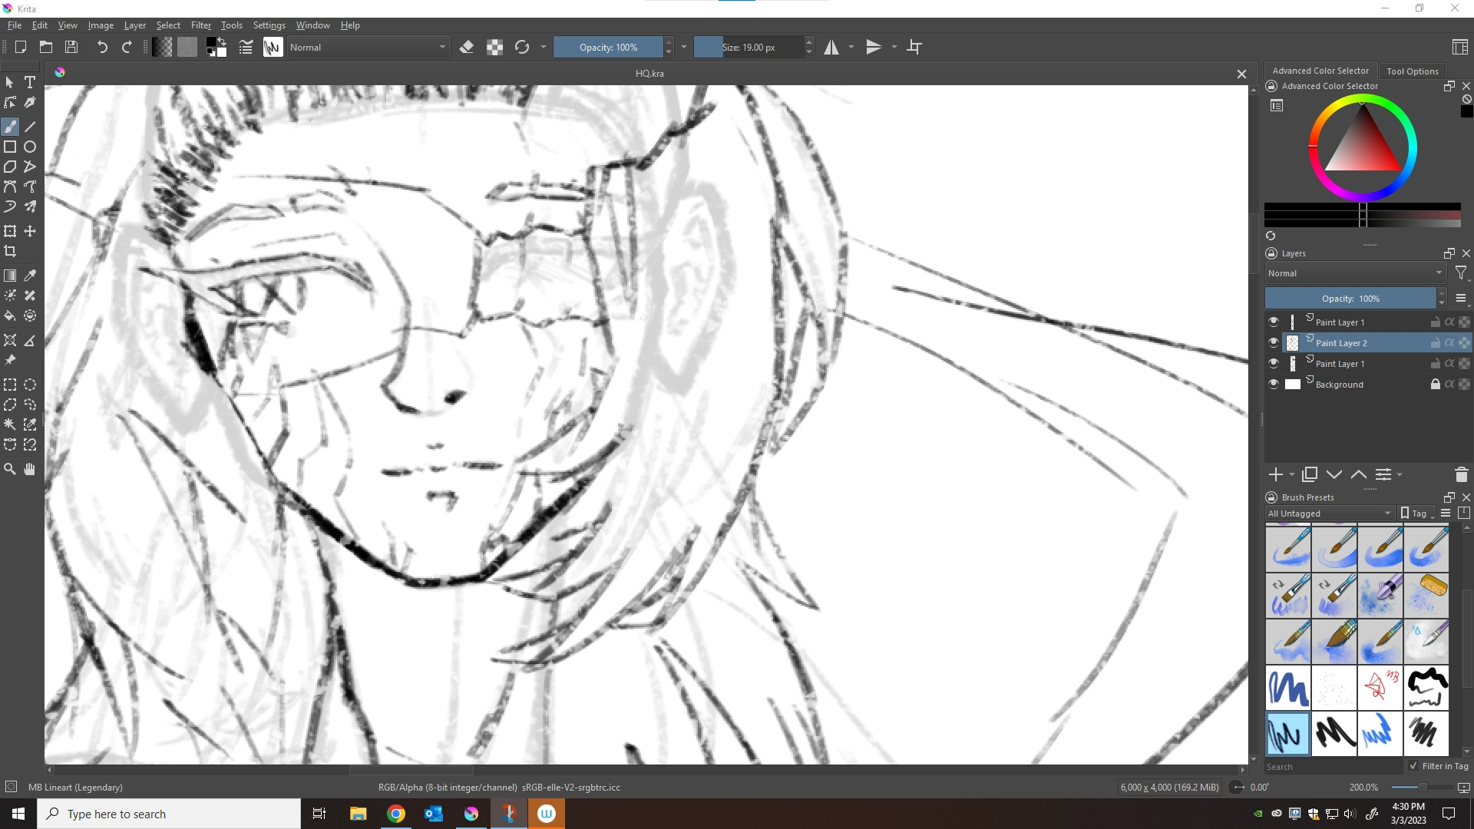Toggle eraser mode in toolbar

tap(466, 48)
